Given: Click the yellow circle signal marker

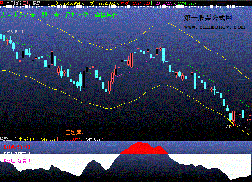Looking at the screenshot, I should tap(230, 123).
